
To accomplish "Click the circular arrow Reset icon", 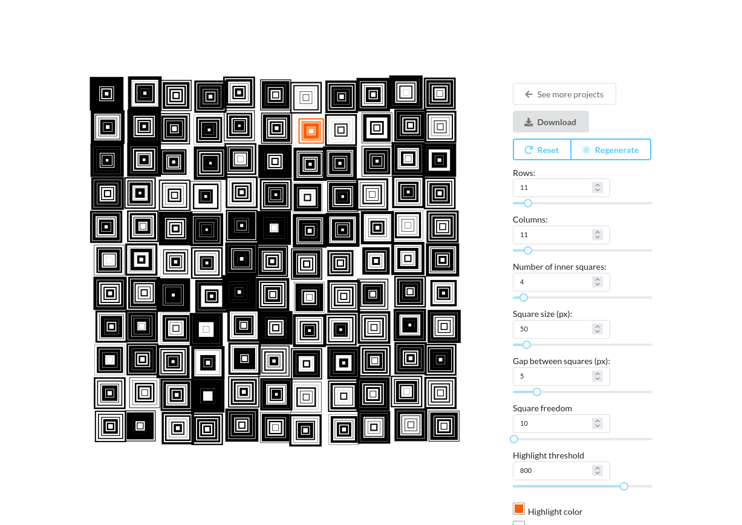I will click(529, 150).
